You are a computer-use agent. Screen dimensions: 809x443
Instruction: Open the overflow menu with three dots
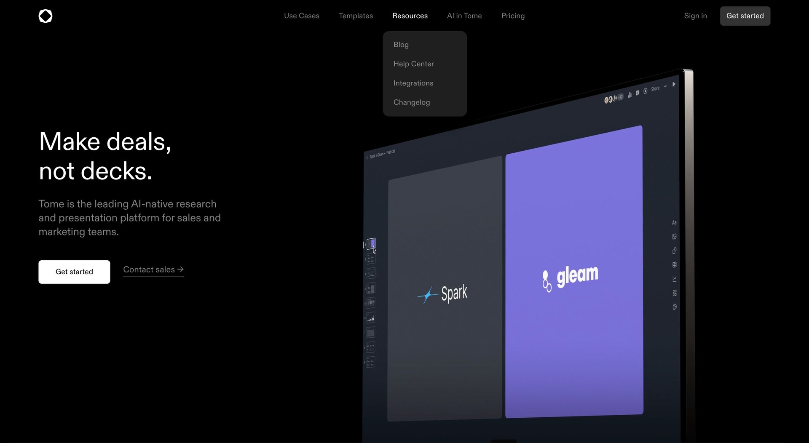(665, 86)
